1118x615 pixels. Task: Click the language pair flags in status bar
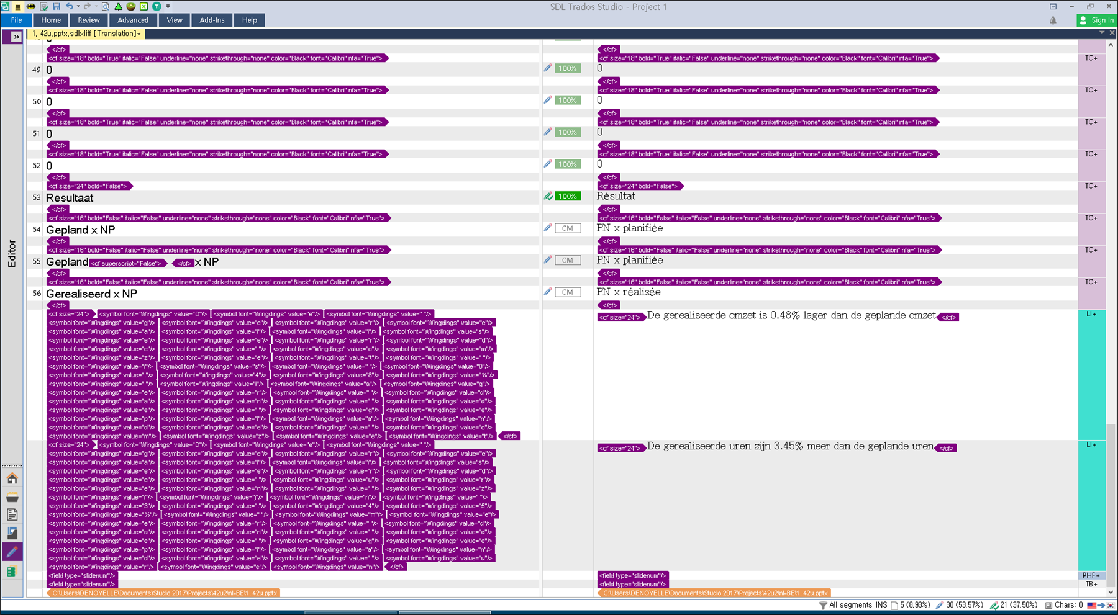click(x=1101, y=605)
